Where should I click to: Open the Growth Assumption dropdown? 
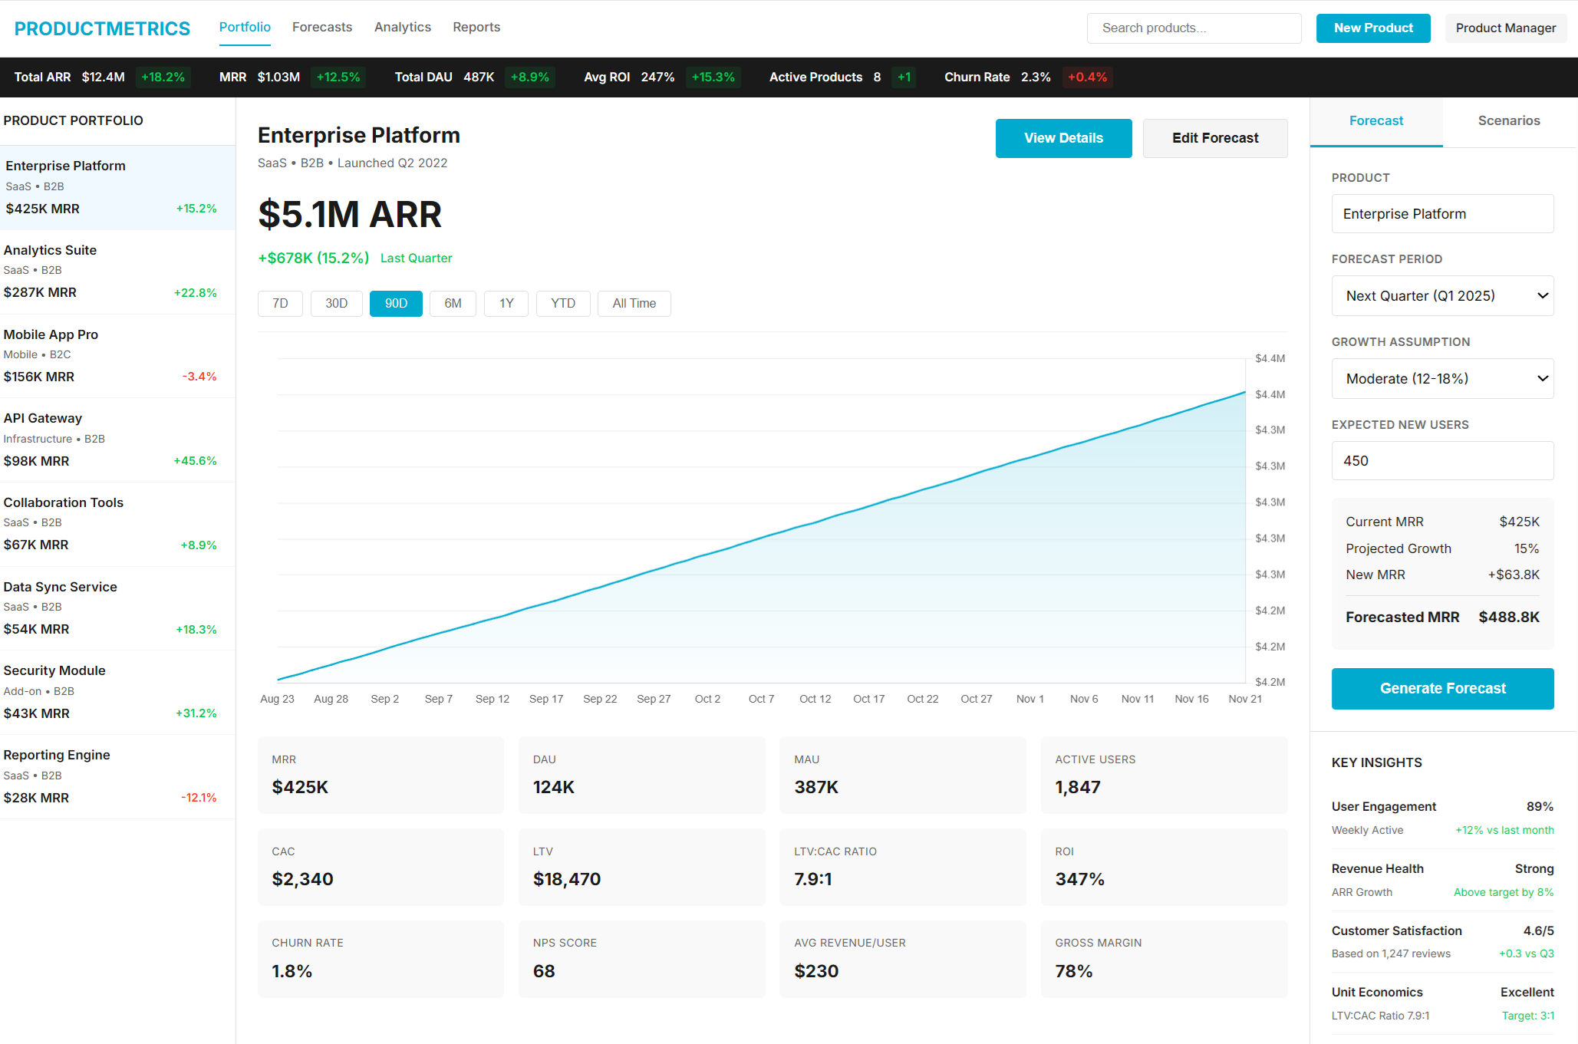pyautogui.click(x=1441, y=378)
